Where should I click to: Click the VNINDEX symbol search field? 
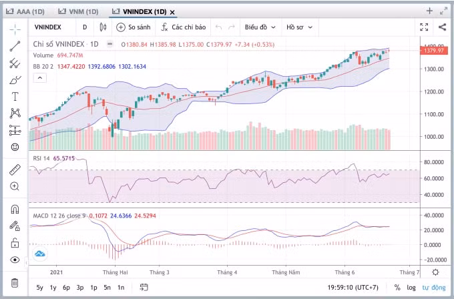pos(48,27)
